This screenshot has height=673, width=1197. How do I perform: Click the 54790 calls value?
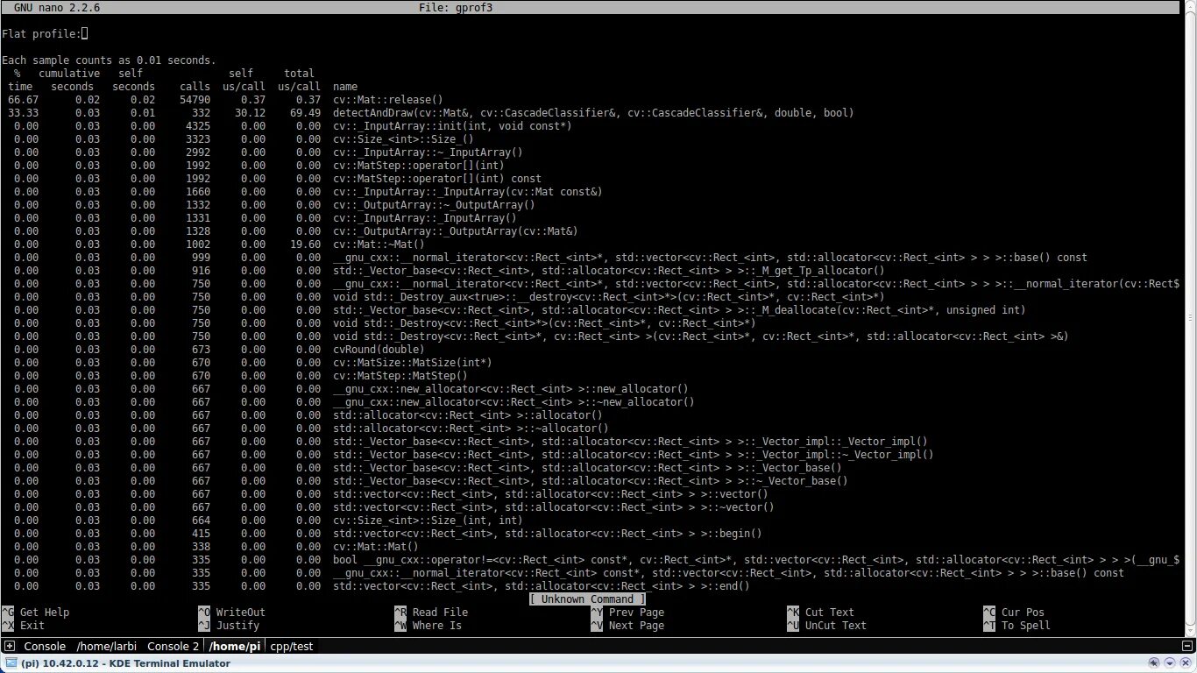[x=195, y=100]
